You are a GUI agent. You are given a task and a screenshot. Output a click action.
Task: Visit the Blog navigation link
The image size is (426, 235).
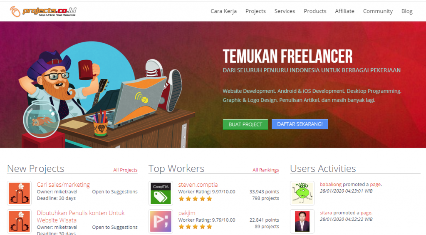point(407,11)
